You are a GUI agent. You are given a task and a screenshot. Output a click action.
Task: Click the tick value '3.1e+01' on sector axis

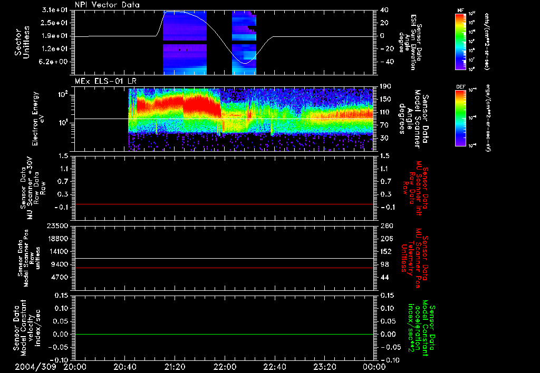55,10
